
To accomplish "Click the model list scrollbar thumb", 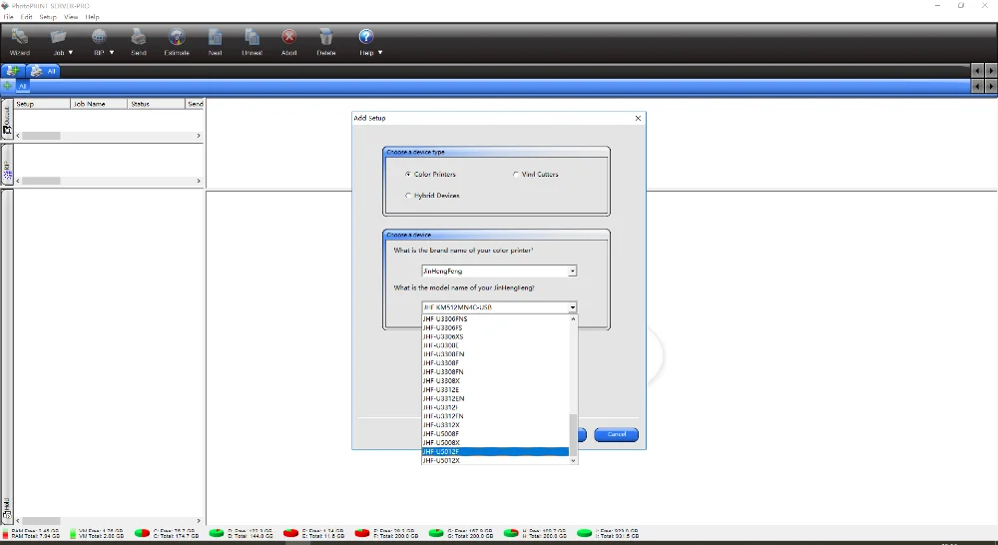I will point(574,434).
